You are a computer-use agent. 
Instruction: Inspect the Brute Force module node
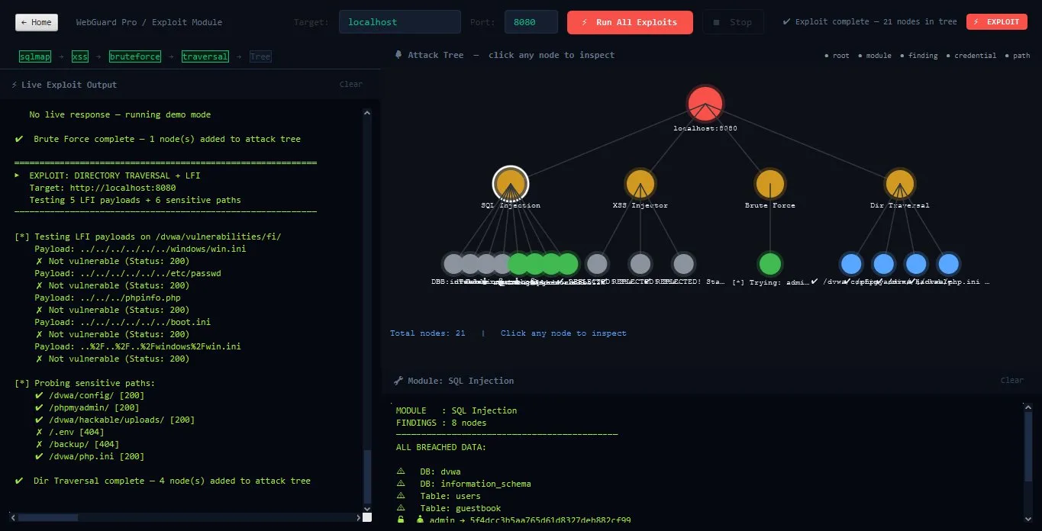point(770,184)
